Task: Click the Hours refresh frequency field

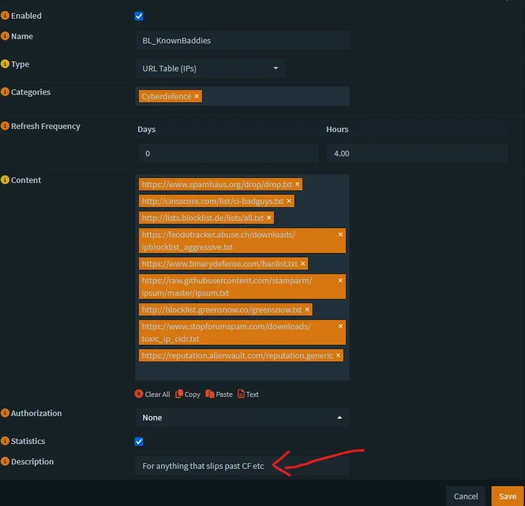Action: click(x=417, y=153)
